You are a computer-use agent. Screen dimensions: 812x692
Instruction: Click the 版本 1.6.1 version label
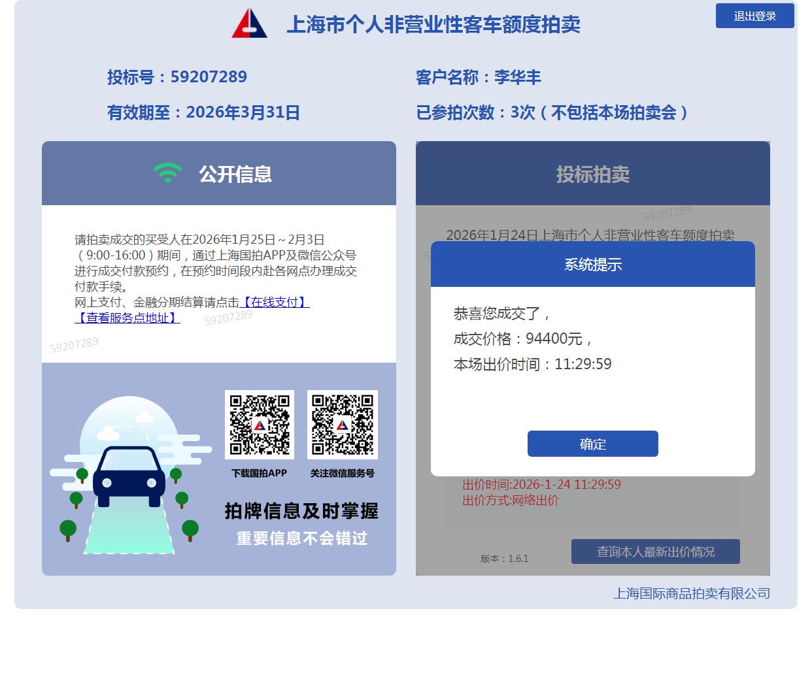(x=504, y=559)
